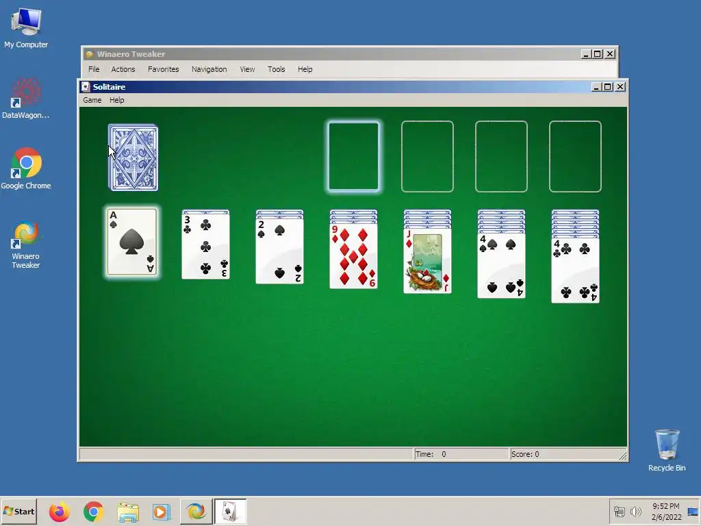
Task: Select the 9 of Diamonds card
Action: coord(354,256)
